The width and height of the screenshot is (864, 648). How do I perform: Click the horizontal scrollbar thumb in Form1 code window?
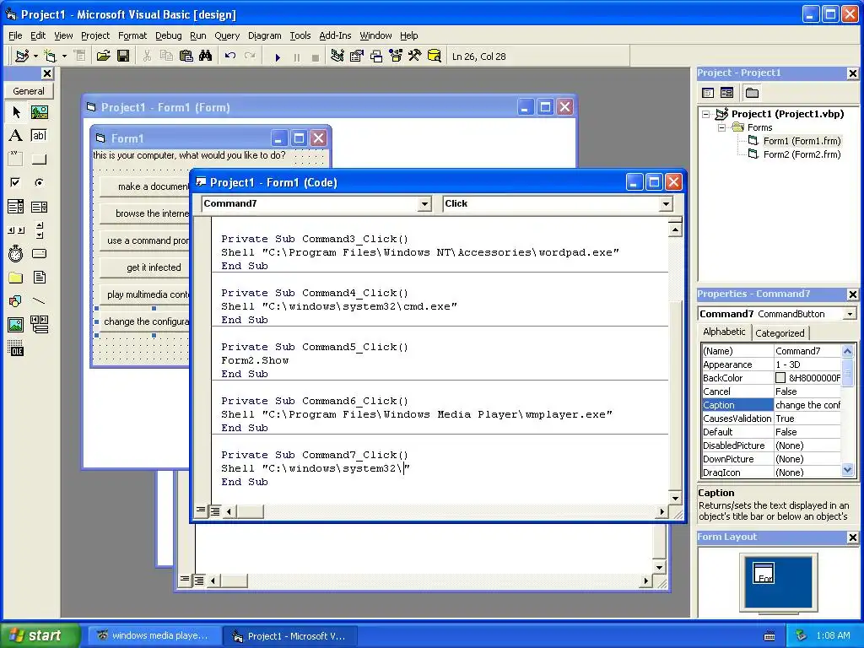point(250,511)
